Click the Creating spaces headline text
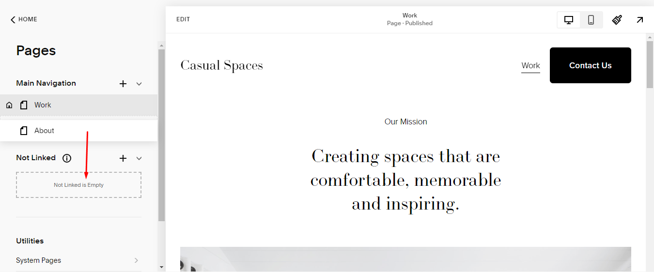 click(x=406, y=180)
